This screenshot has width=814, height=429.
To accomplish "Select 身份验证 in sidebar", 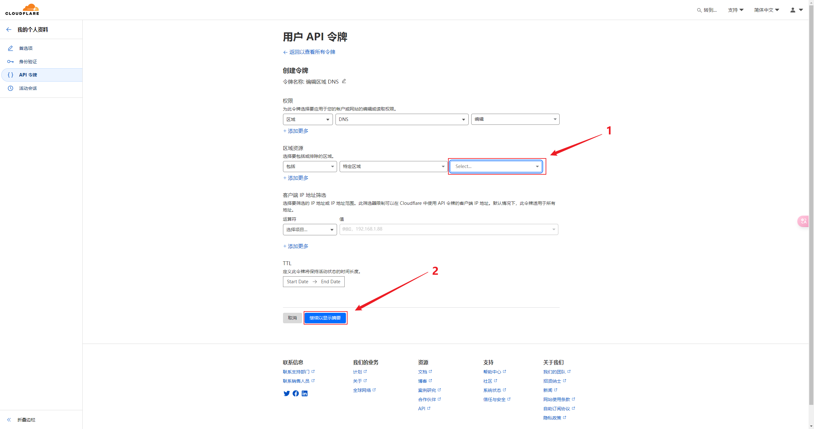I will click(28, 62).
